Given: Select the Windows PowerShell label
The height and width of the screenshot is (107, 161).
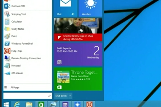Looking at the screenshot, I should [22, 44].
